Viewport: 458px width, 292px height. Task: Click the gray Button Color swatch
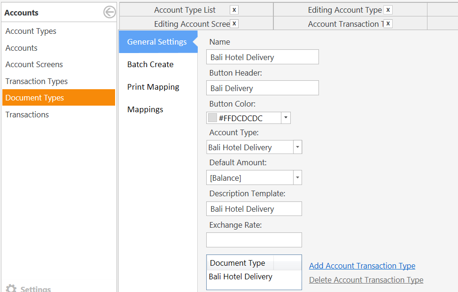click(212, 118)
